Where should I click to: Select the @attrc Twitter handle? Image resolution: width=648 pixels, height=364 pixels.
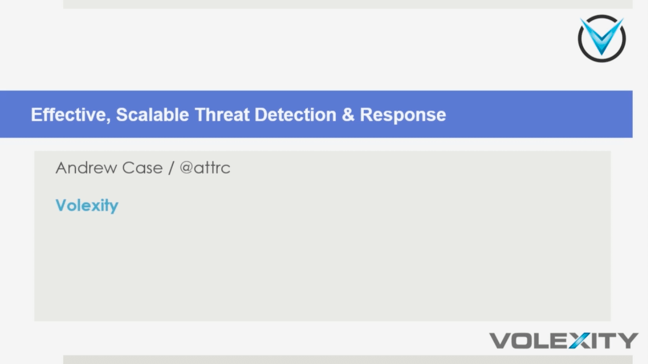[x=205, y=168]
